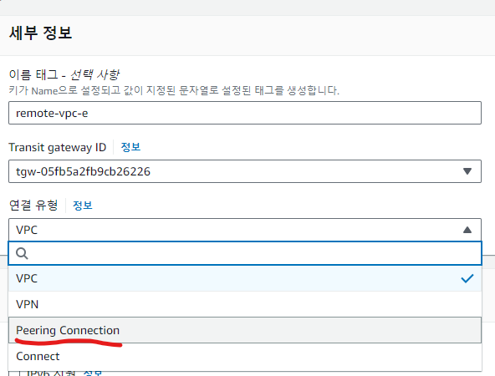Viewport: 495px width, 376px height.
Task: Click the Transit gateway dropdown arrow
Action: pos(467,171)
